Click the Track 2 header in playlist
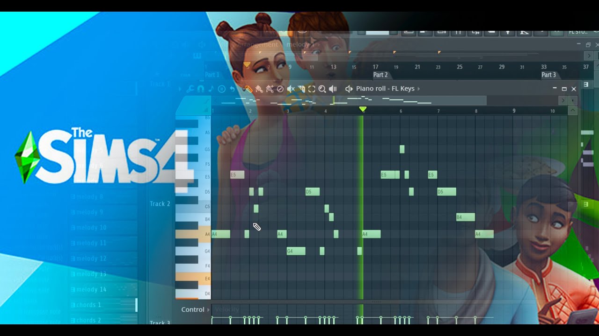This screenshot has height=336, width=599. [160, 203]
